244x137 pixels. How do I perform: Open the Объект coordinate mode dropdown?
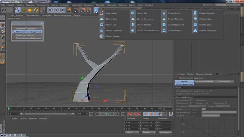click(132, 132)
